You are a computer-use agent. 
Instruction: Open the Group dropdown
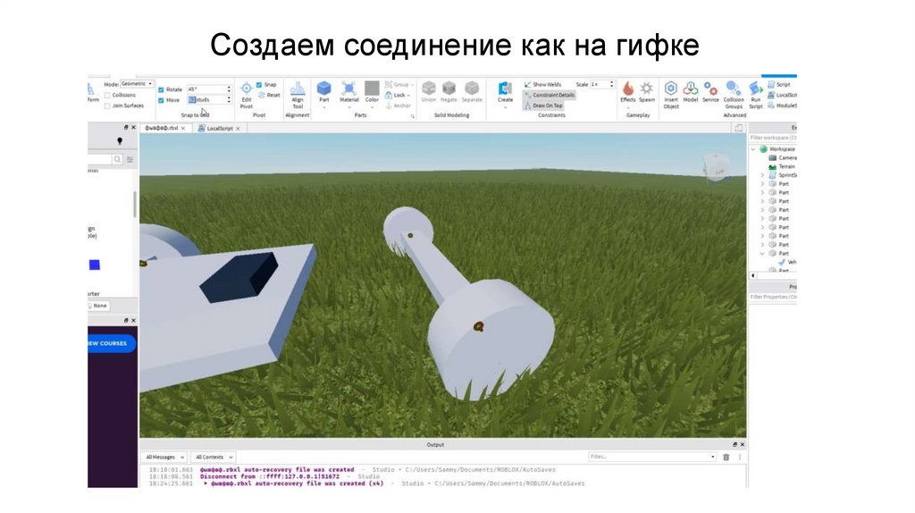(x=399, y=85)
